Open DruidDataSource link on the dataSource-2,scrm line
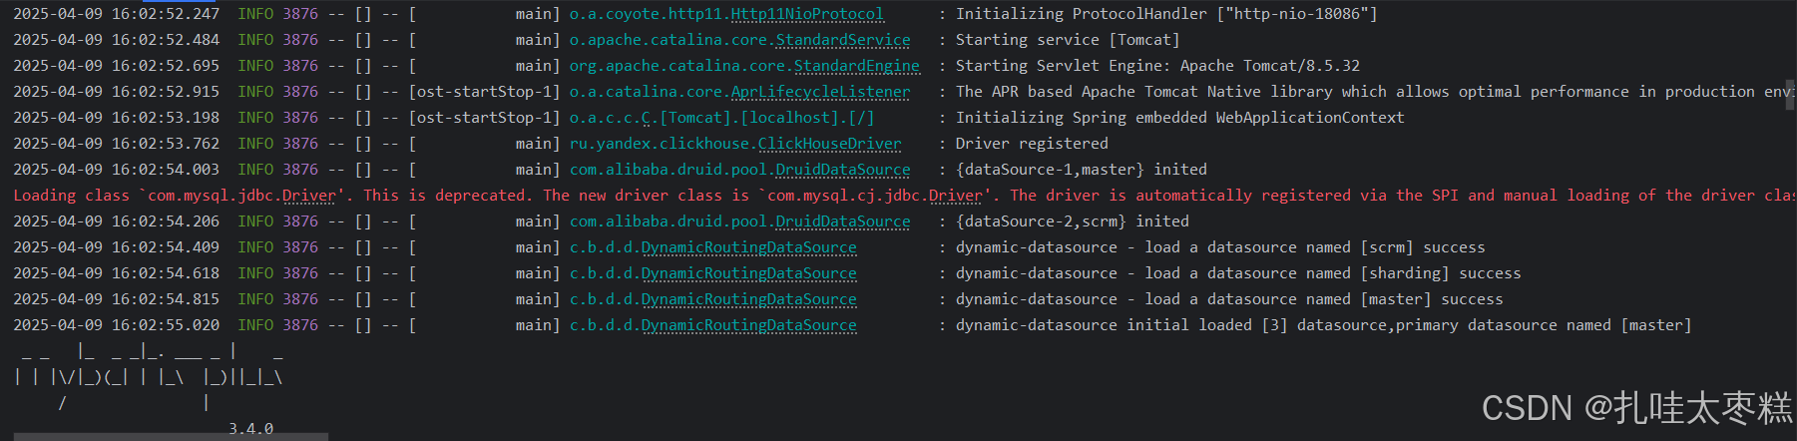This screenshot has height=441, width=1797. tap(843, 221)
